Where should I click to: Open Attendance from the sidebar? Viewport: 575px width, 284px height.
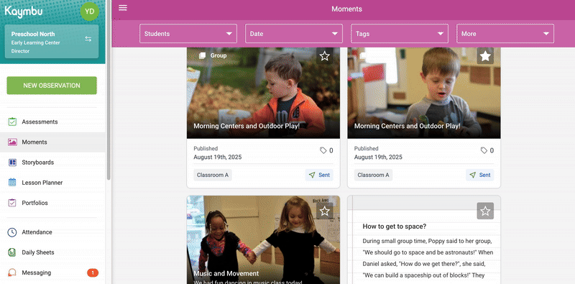(x=52, y=232)
